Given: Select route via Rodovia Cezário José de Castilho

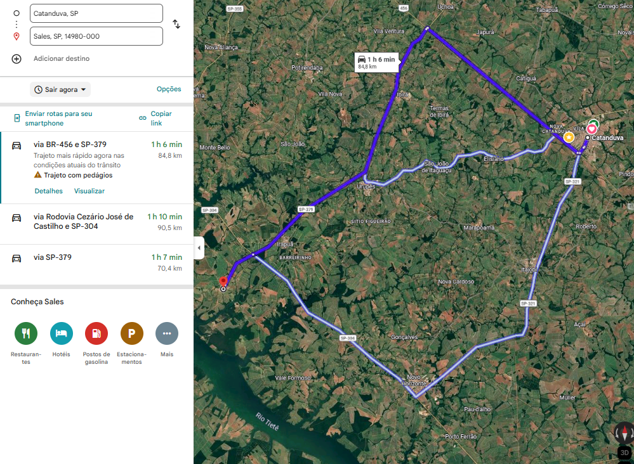Looking at the screenshot, I should coord(83,221).
